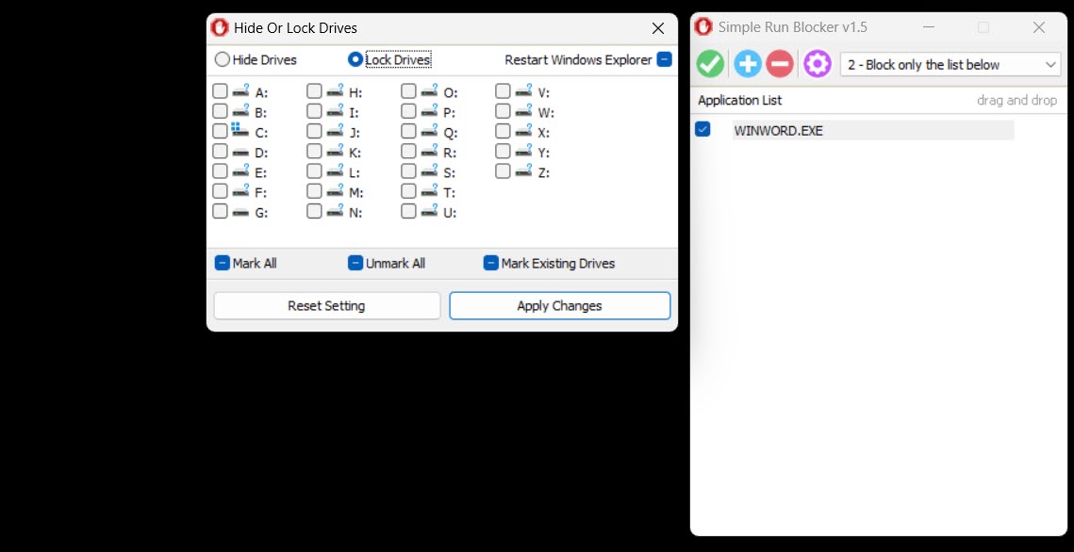Image resolution: width=1074 pixels, height=552 pixels.
Task: Click the Apply Changes button
Action: pyautogui.click(x=559, y=305)
